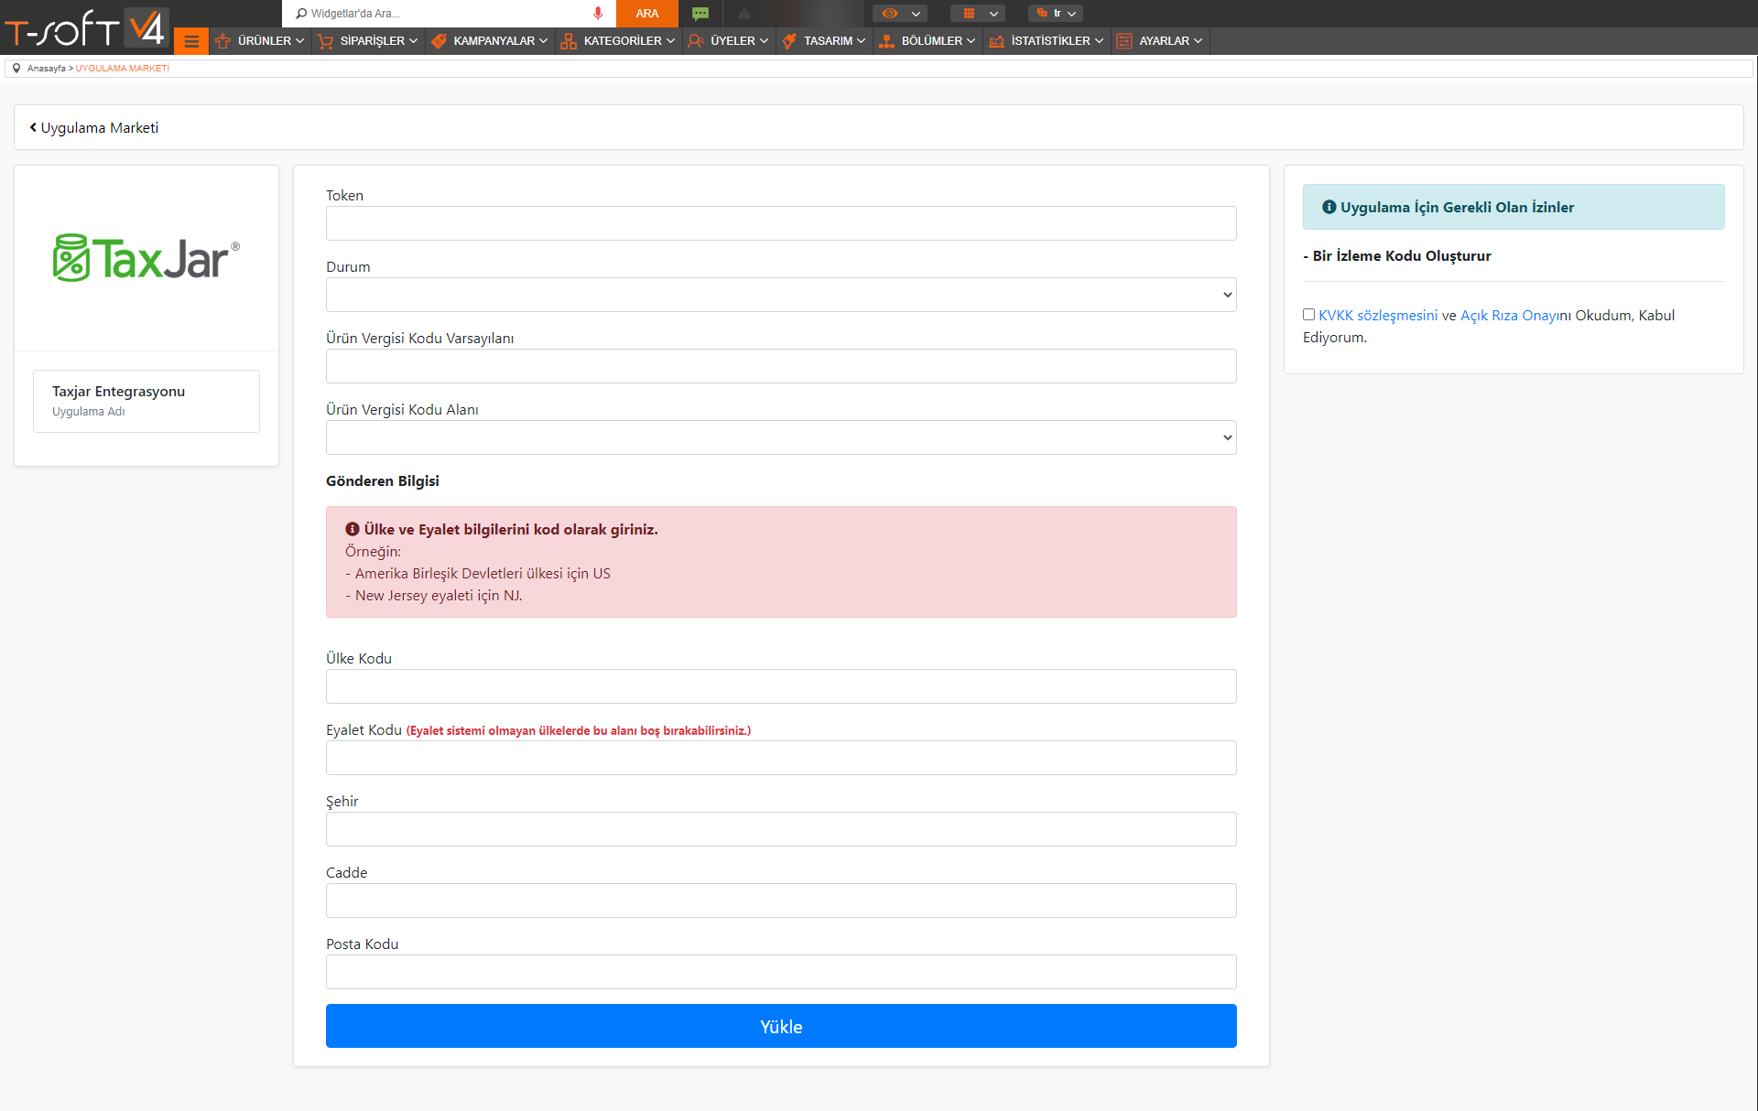This screenshot has width=1758, height=1111.
Task: Click the KATEGORİLER hierarchy icon
Action: coord(569,41)
